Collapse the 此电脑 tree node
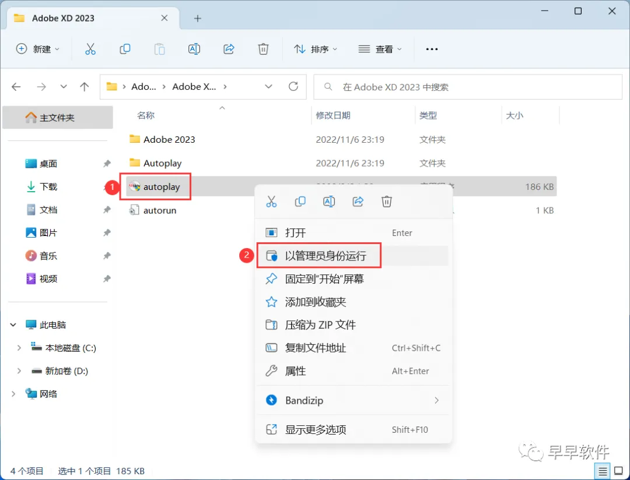The width and height of the screenshot is (630, 480). tap(13, 324)
